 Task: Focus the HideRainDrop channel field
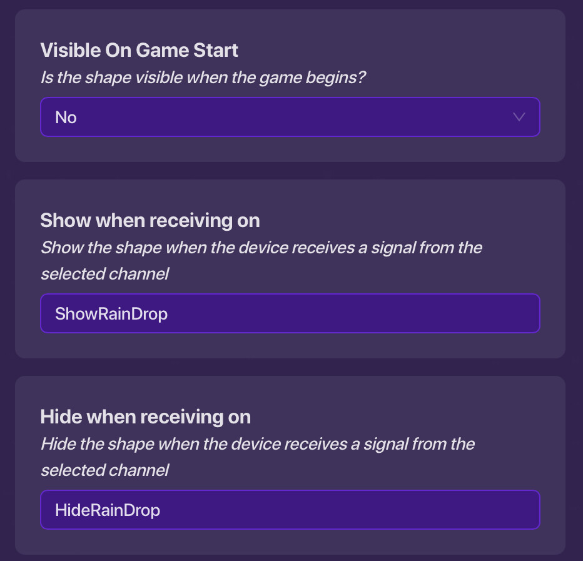(290, 510)
